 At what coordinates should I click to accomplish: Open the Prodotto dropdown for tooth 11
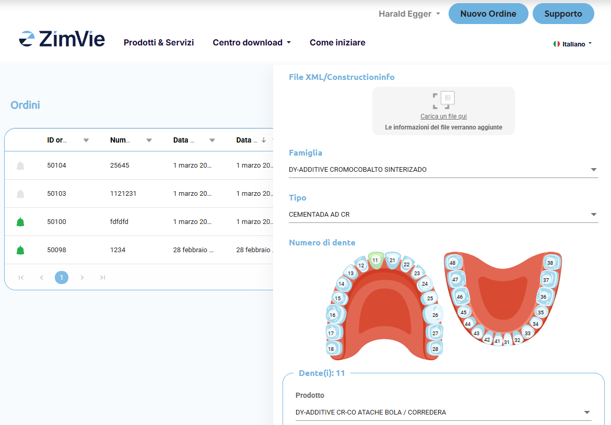click(x=586, y=412)
